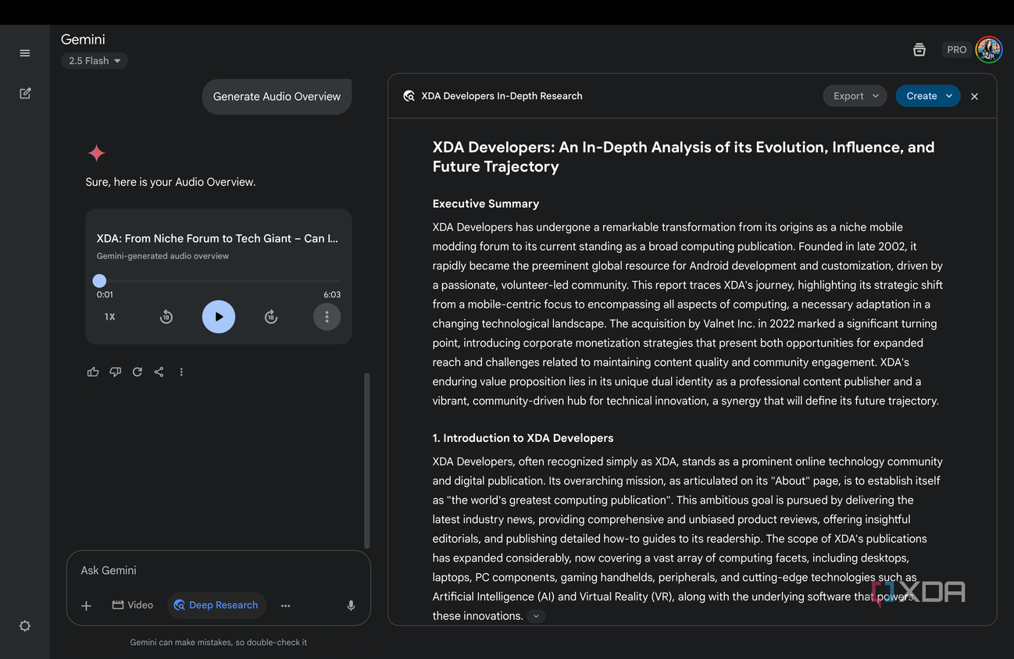The image size is (1014, 659).
Task: Close the XDA research panel
Action: [x=974, y=96]
